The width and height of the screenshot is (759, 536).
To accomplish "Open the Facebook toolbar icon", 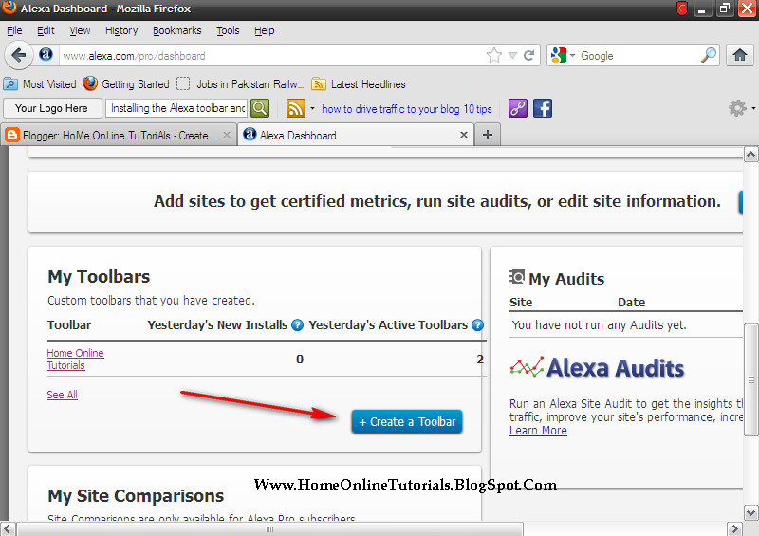I will [x=543, y=108].
